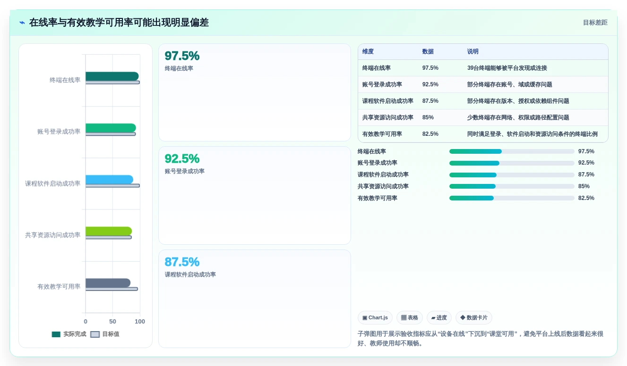Click 部分终端存在版本、授权或依赖组件问题 description
Image resolution: width=627 pixels, height=366 pixels.
click(x=518, y=101)
